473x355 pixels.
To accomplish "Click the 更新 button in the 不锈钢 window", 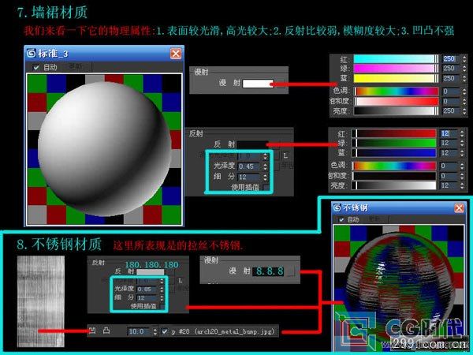I will click(x=374, y=219).
